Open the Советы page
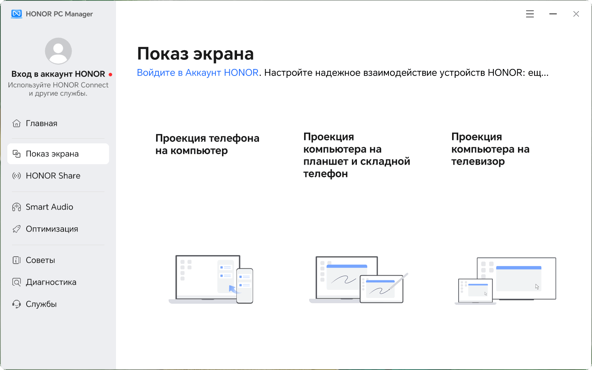The height and width of the screenshot is (370, 592). tap(58, 260)
